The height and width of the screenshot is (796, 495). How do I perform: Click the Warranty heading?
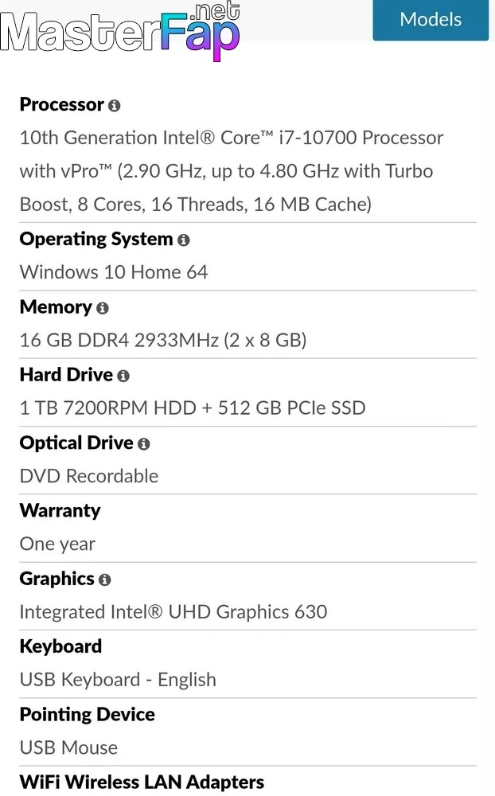[60, 511]
